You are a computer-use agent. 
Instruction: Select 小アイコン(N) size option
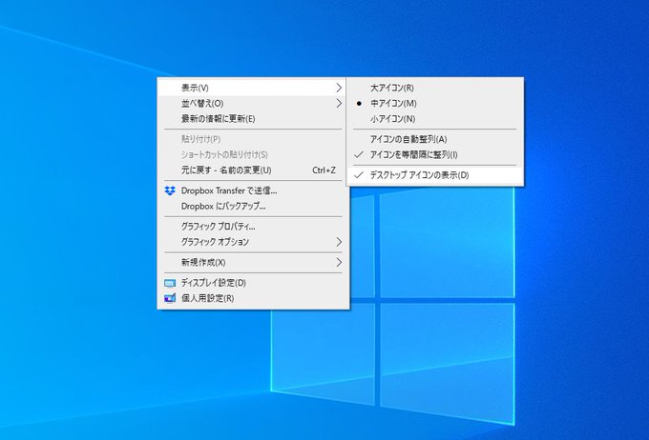point(435,119)
